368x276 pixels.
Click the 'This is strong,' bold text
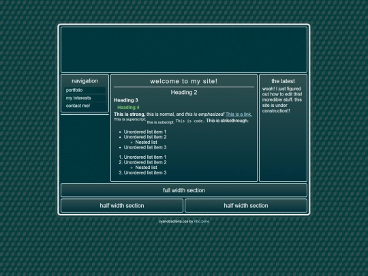pyautogui.click(x=129, y=114)
